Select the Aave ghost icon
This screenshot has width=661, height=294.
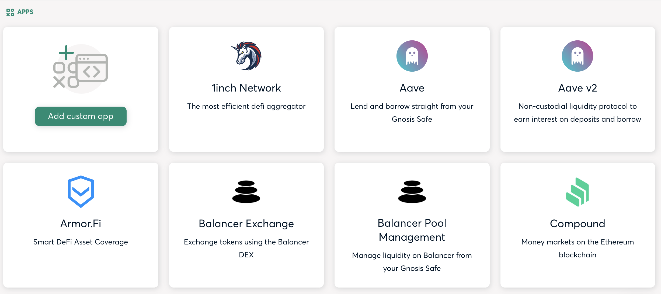[412, 56]
